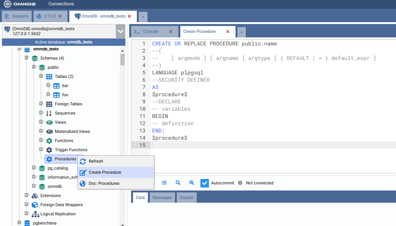Click the Views eye icon
Image resolution: width=396 pixels, height=226 pixels.
tap(49, 122)
